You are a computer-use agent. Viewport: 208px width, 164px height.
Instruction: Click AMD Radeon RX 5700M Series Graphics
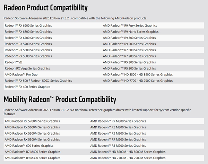(32, 121)
